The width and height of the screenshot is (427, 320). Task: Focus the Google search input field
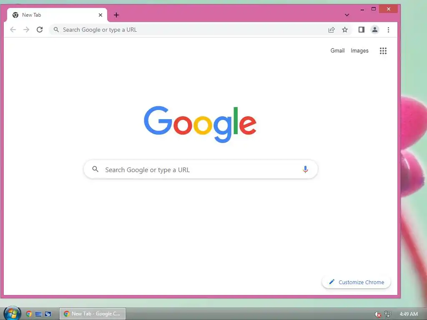pyautogui.click(x=201, y=170)
